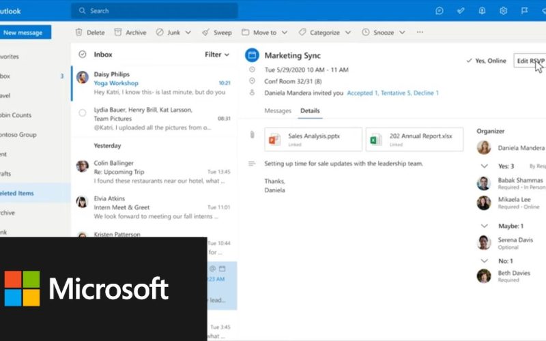Click the Move to folder icon
This screenshot has width=546, height=341.
pyautogui.click(x=246, y=32)
